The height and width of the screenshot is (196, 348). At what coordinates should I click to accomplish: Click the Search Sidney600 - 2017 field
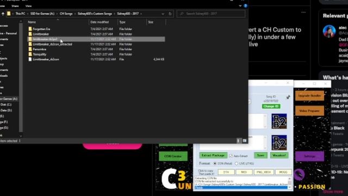tap(211, 14)
